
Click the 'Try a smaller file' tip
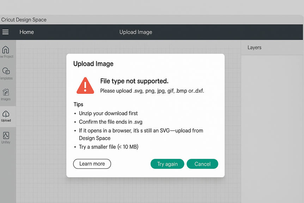(x=108, y=147)
